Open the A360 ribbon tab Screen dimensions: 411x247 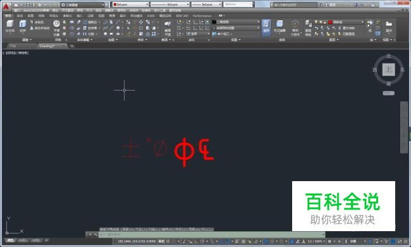150,16
